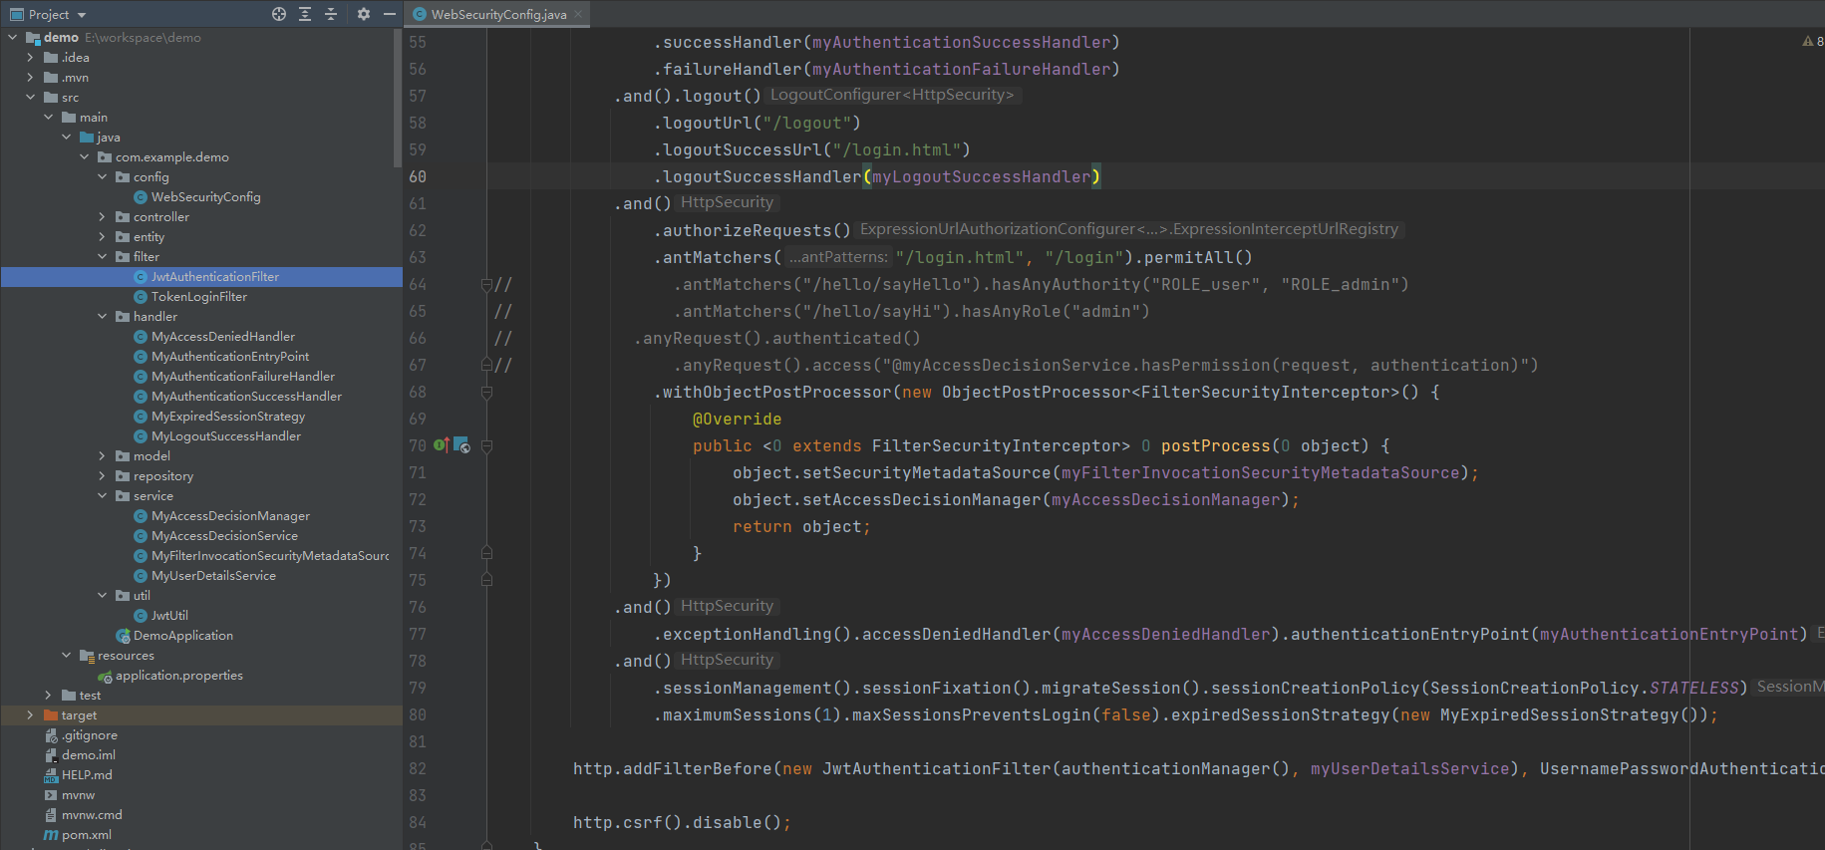Select MyAuthenticationSuccessHandler class
The width and height of the screenshot is (1825, 850).
coord(246,396)
